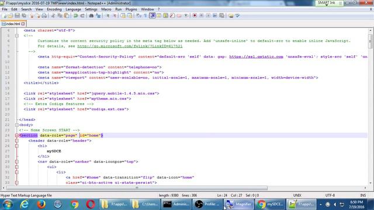Image resolution: width=374 pixels, height=210 pixels.
Task: Click the Windows Start button
Action: point(7,204)
